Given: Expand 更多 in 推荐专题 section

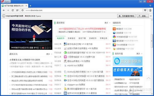Looking at the screenshot, I should 139,54.
